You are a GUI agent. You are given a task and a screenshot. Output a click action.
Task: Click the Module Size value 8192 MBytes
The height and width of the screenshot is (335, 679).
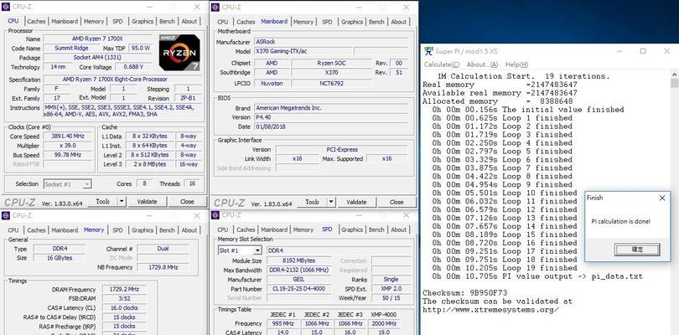[298, 260]
